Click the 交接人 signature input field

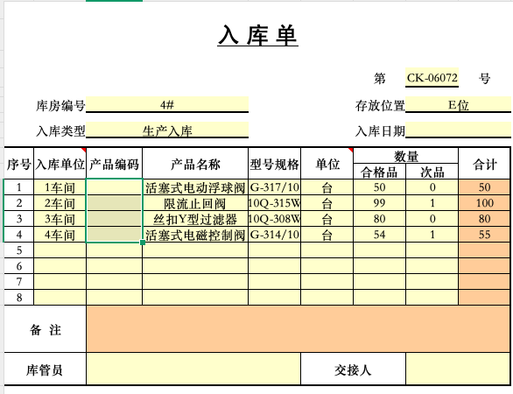[458, 369]
